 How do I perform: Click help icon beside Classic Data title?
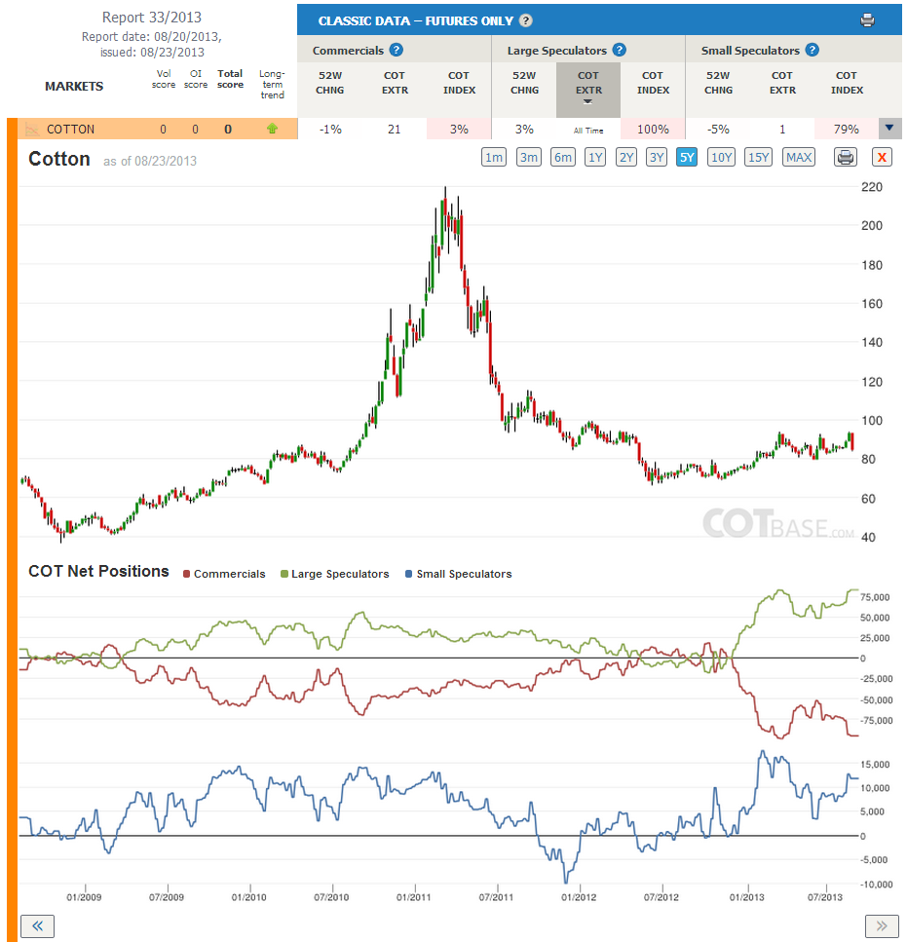tap(525, 20)
